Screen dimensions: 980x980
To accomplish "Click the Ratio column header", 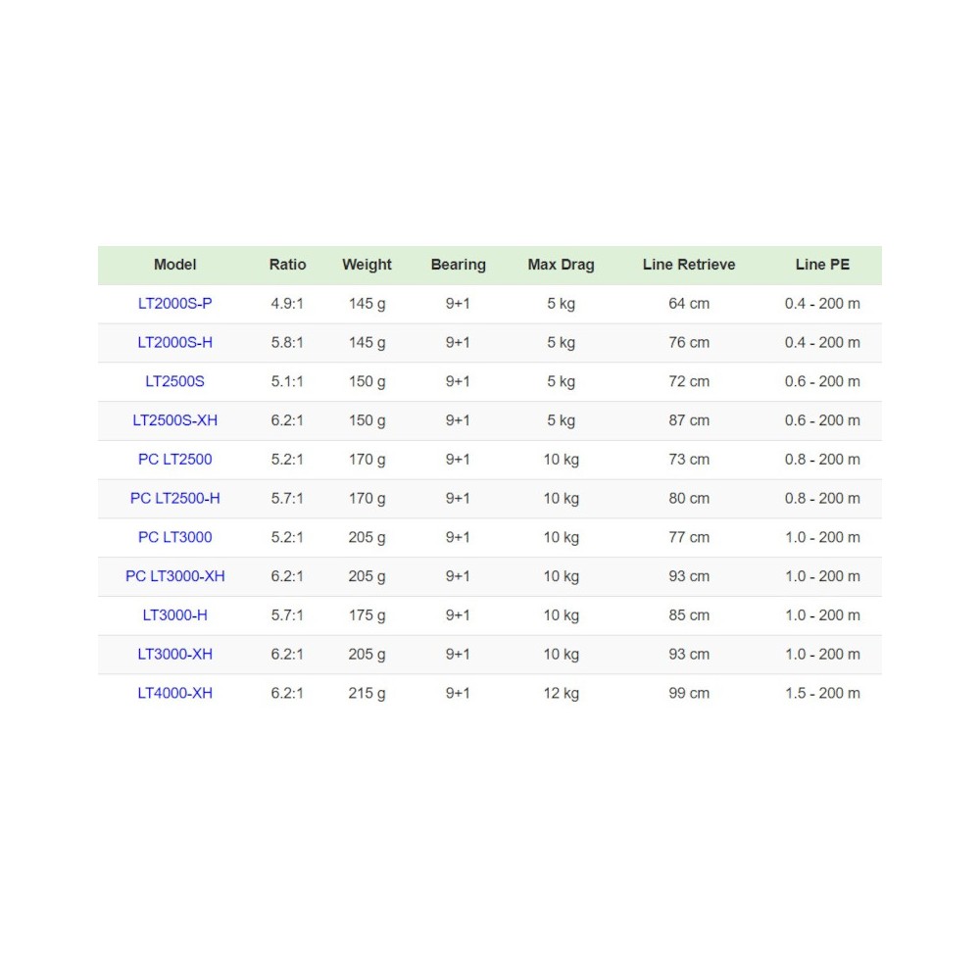I will coord(287,265).
